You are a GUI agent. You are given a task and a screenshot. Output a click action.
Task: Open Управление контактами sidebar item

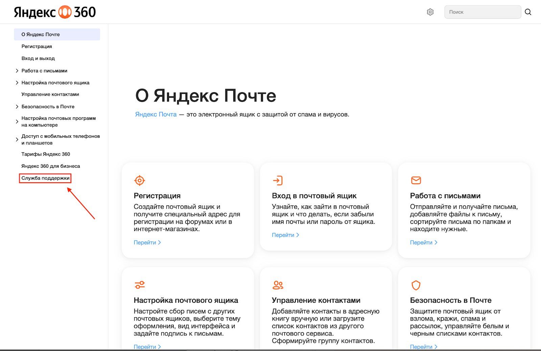50,94
